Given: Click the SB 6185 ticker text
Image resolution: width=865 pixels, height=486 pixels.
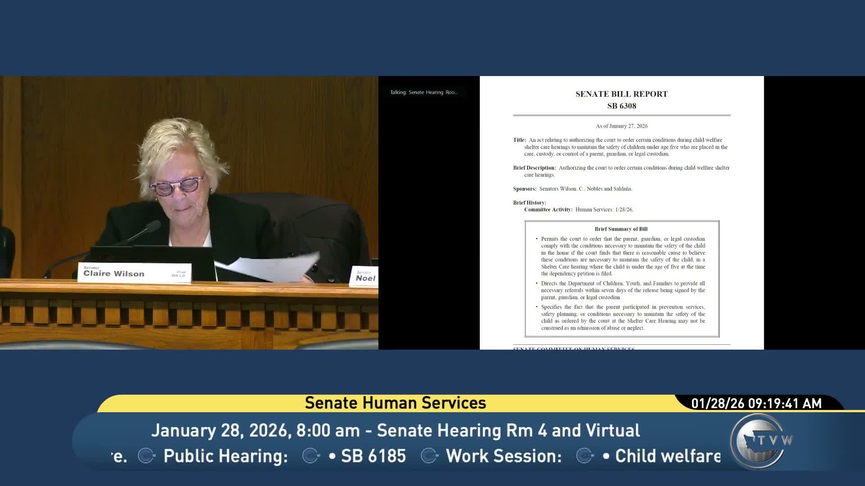Looking at the screenshot, I should 373,456.
